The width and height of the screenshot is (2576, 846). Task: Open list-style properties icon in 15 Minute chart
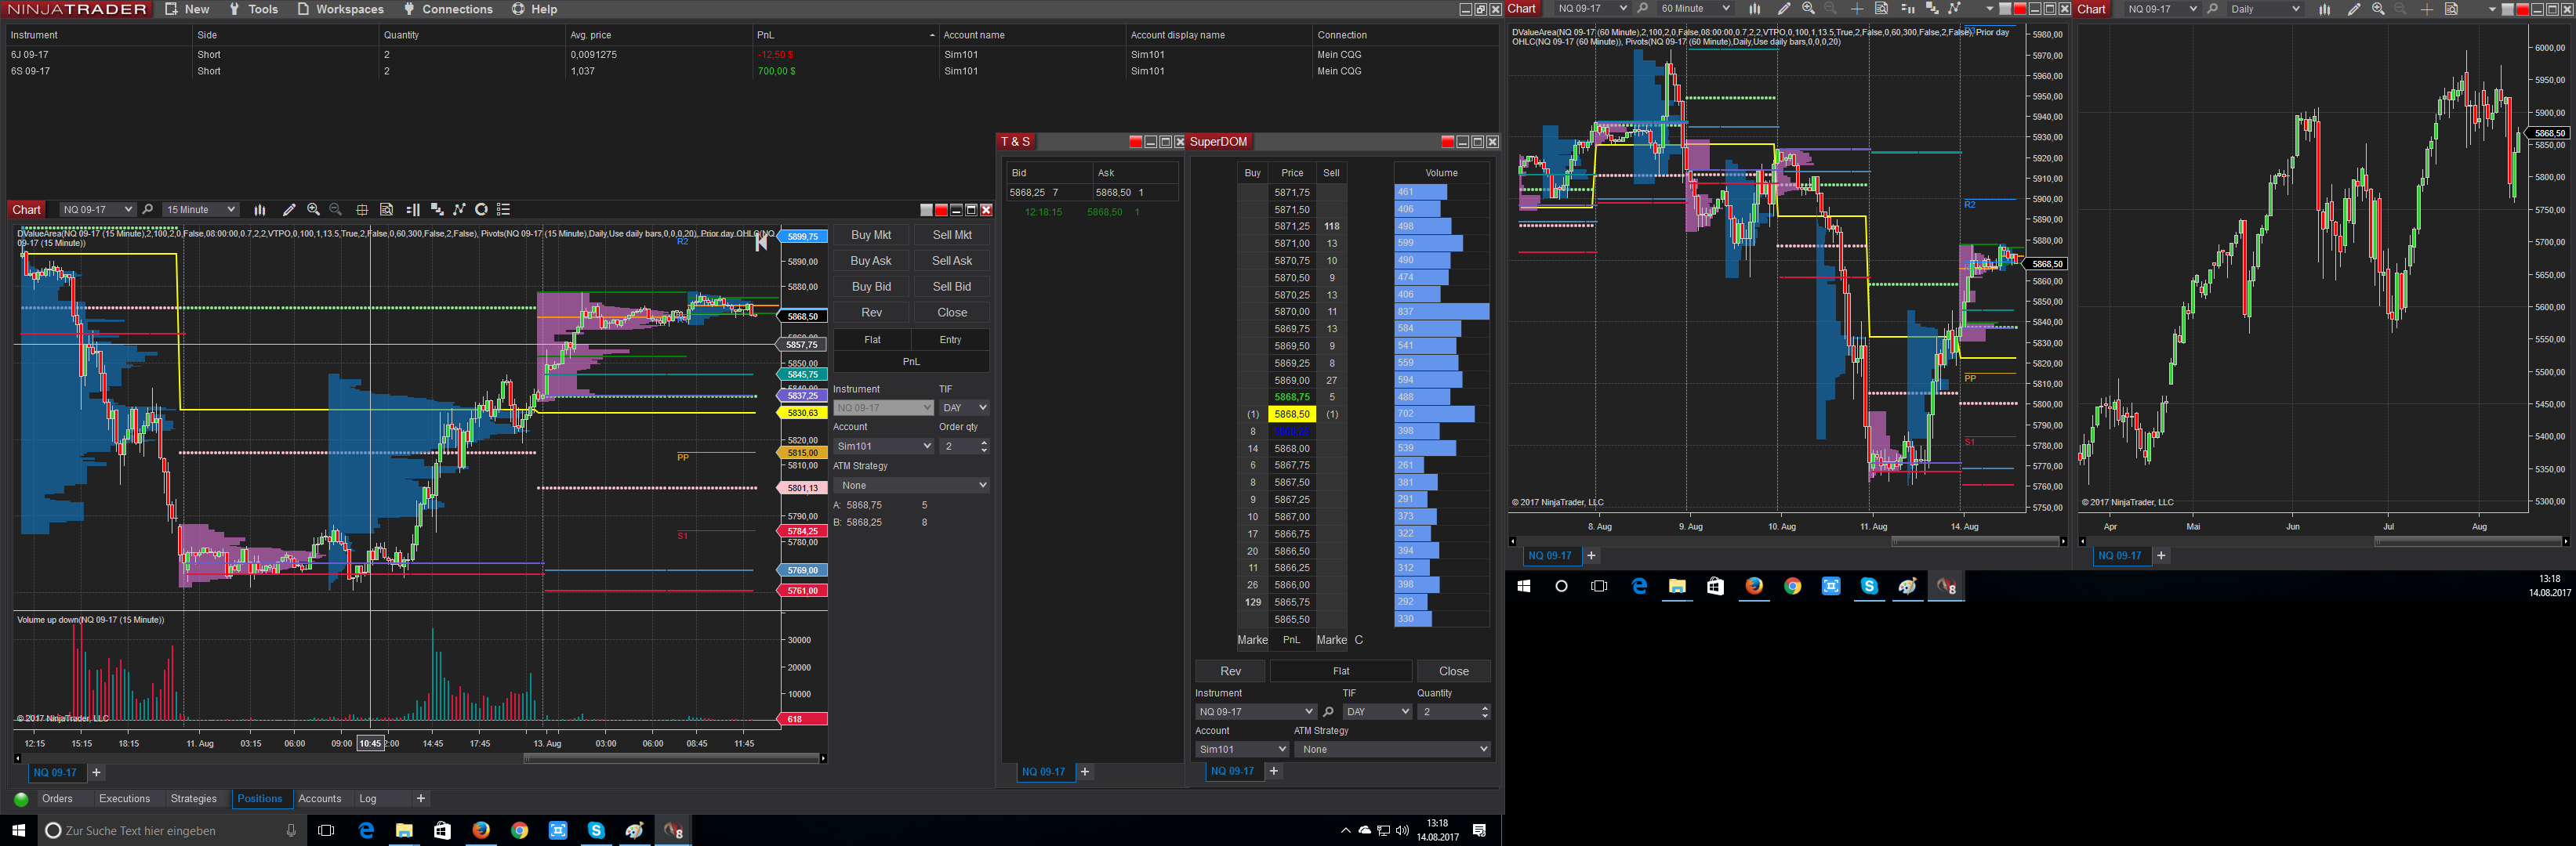coord(504,210)
